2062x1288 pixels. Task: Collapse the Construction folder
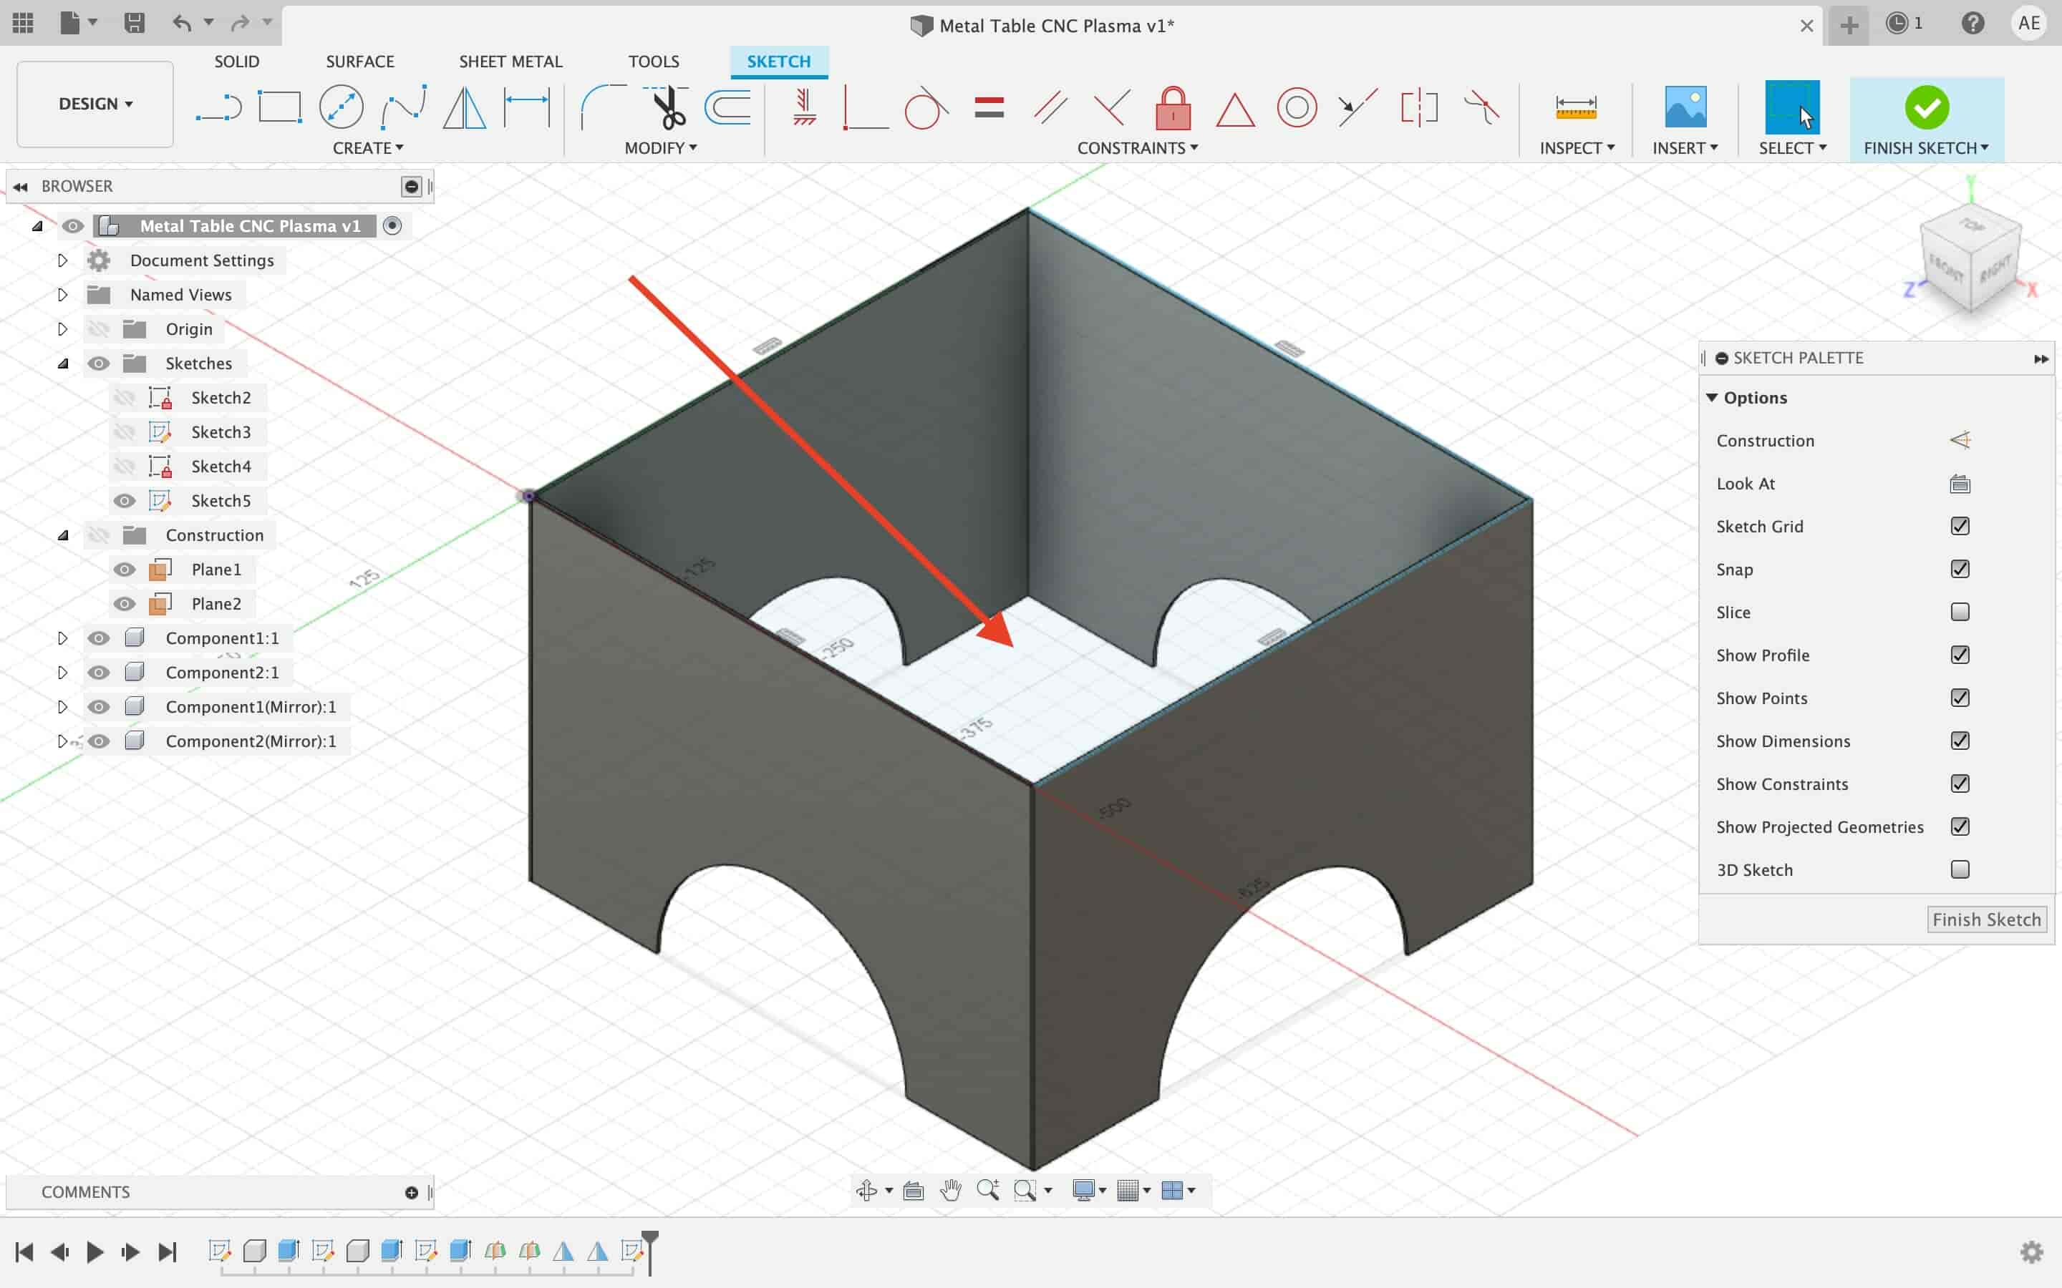tap(62, 535)
